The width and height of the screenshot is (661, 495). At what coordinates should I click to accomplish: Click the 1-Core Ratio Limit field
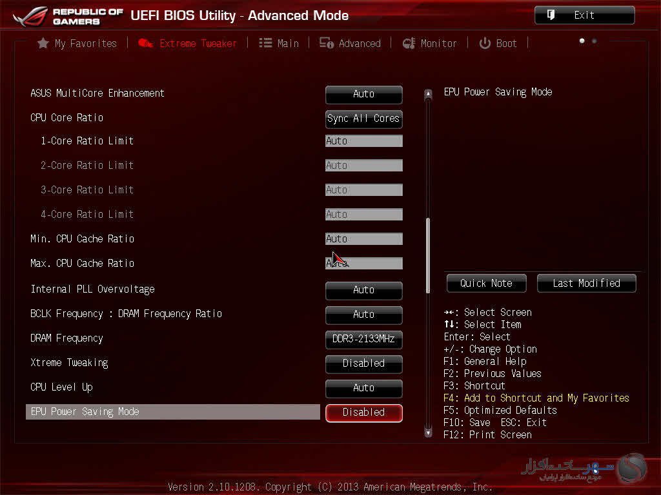pos(363,141)
